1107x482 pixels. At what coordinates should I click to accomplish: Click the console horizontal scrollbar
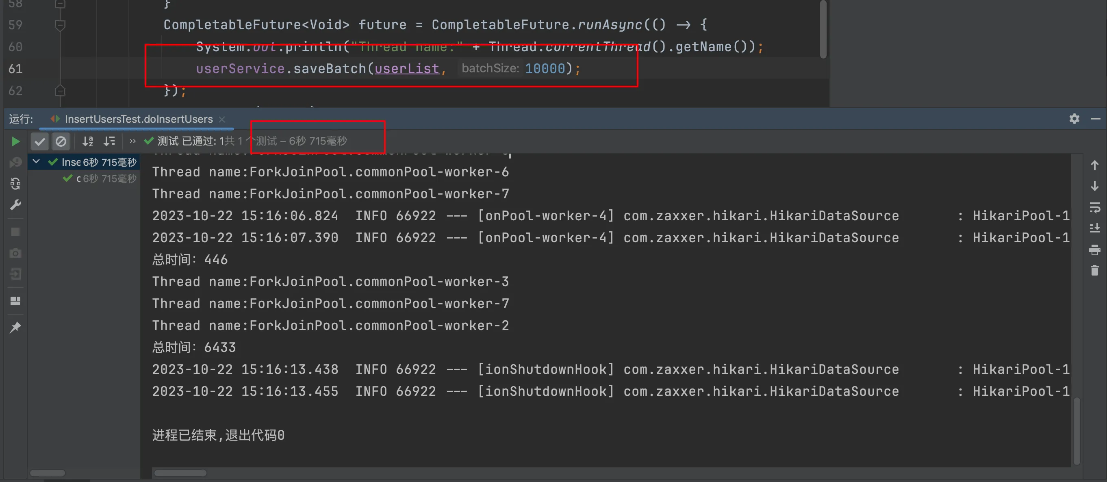180,473
